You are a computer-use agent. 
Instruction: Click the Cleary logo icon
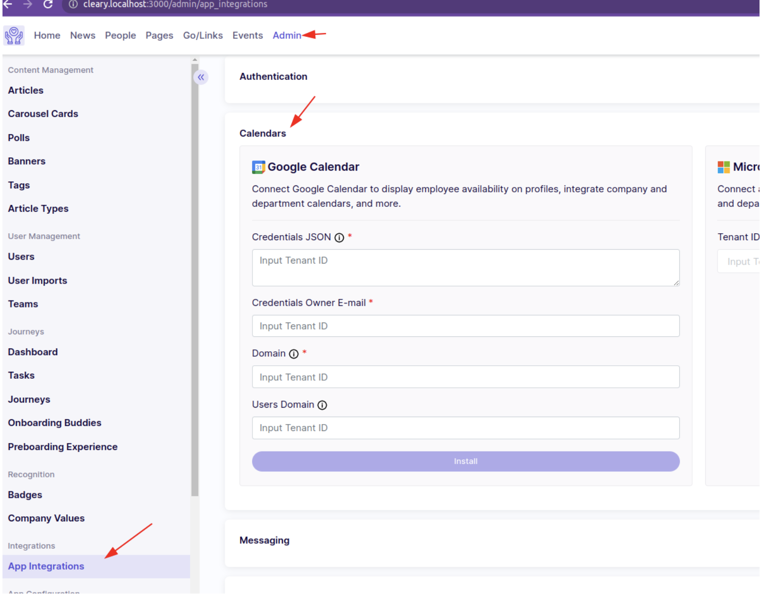click(x=14, y=36)
